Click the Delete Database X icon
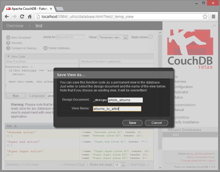220x172 pixels. [45, 48]
